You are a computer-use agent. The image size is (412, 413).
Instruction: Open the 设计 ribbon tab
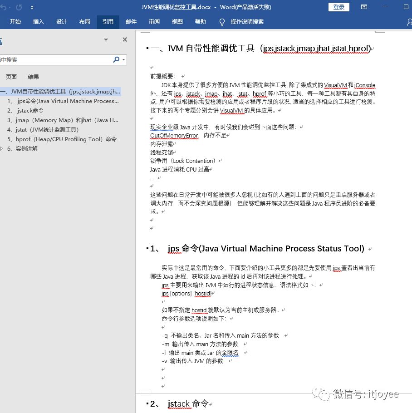(61, 22)
